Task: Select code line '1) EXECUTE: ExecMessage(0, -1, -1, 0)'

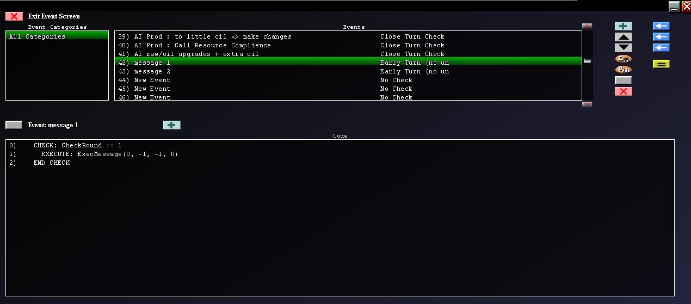Action: [x=94, y=154]
